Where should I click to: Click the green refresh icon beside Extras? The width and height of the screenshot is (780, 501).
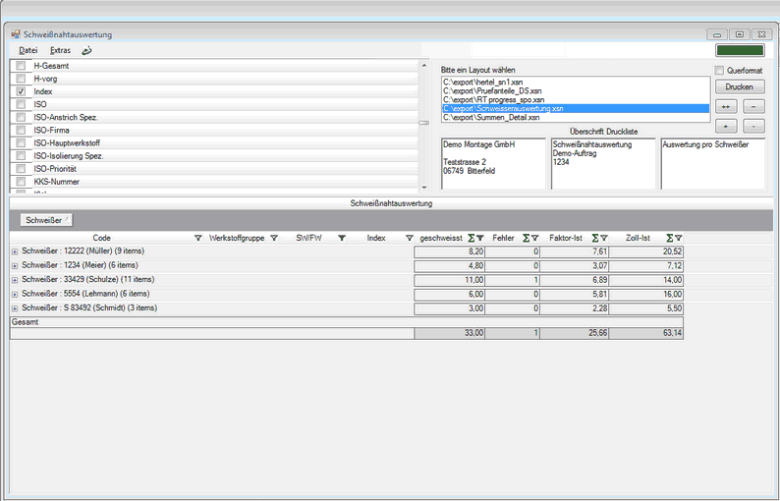[x=86, y=50]
